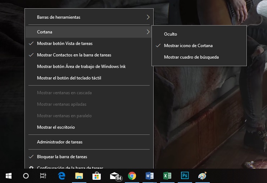The width and height of the screenshot is (267, 183).
Task: Choose Mostrar cuadro de búsqueda
Action: point(191,57)
